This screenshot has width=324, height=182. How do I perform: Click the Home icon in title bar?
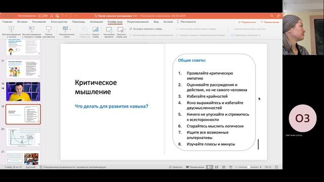click(52, 16)
